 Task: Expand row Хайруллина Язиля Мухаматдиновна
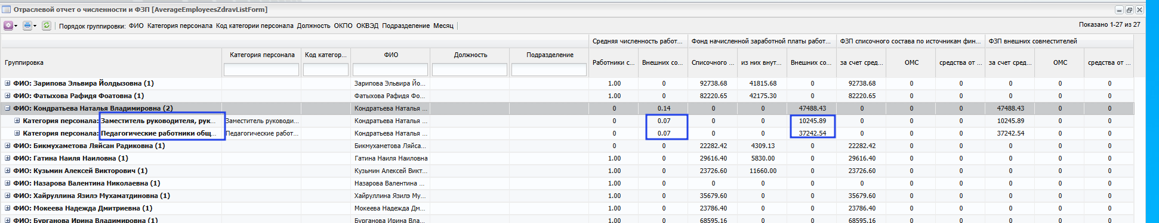(x=8, y=196)
